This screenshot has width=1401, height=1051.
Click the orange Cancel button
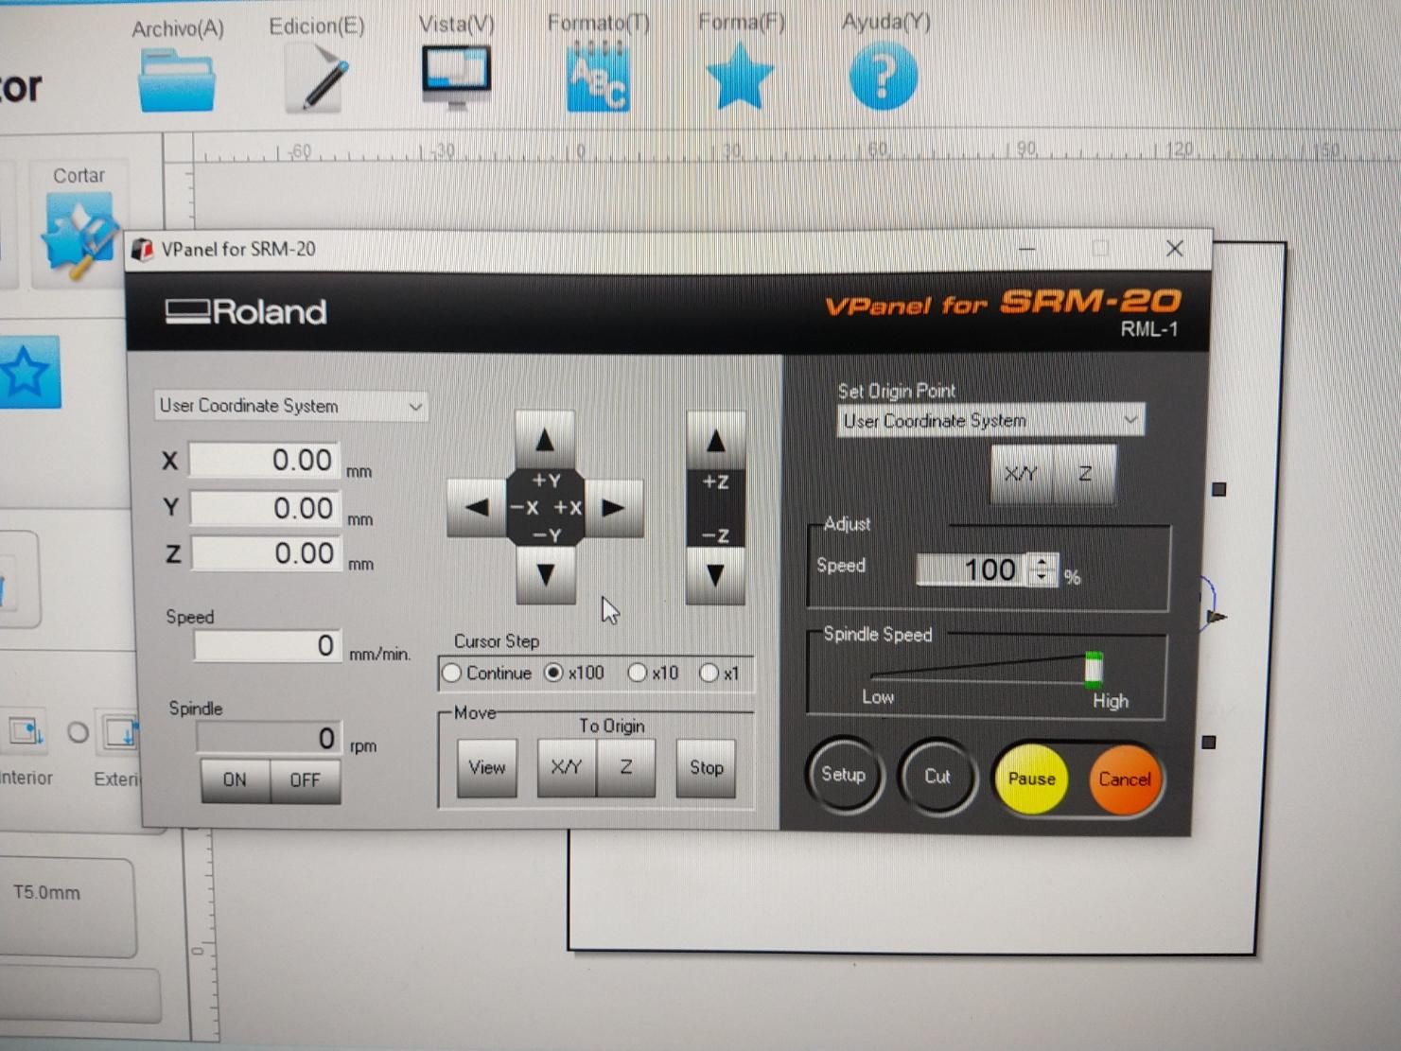click(1125, 779)
